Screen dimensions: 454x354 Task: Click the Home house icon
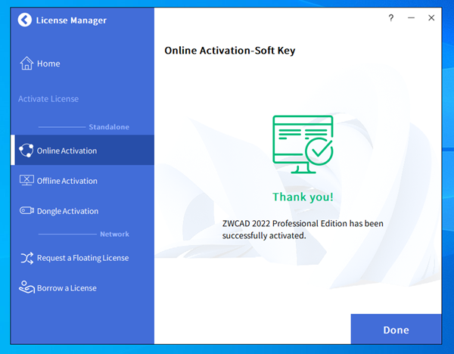[x=26, y=64]
